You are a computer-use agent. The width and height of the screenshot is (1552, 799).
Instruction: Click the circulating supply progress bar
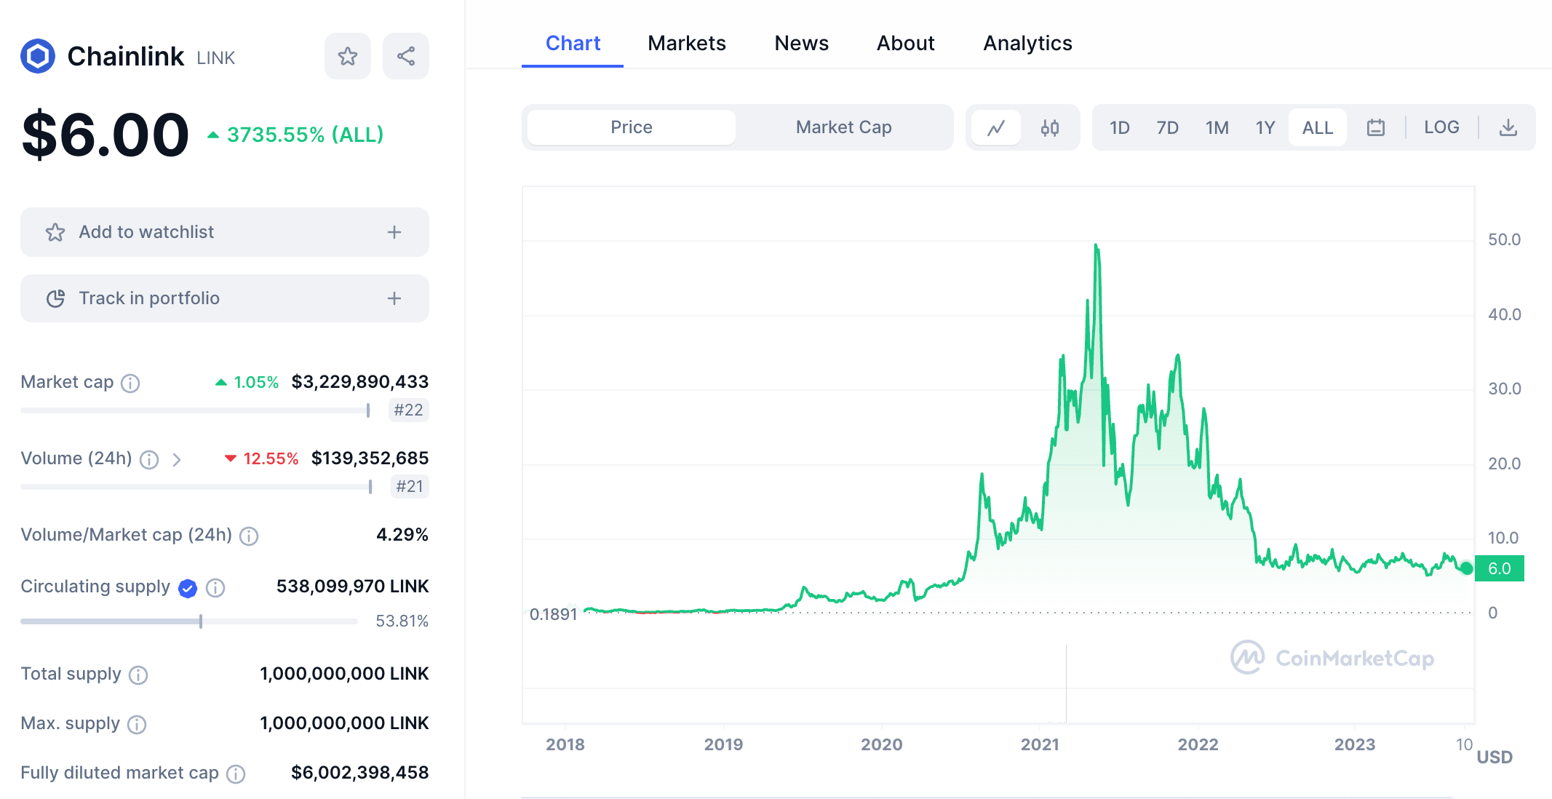click(186, 621)
